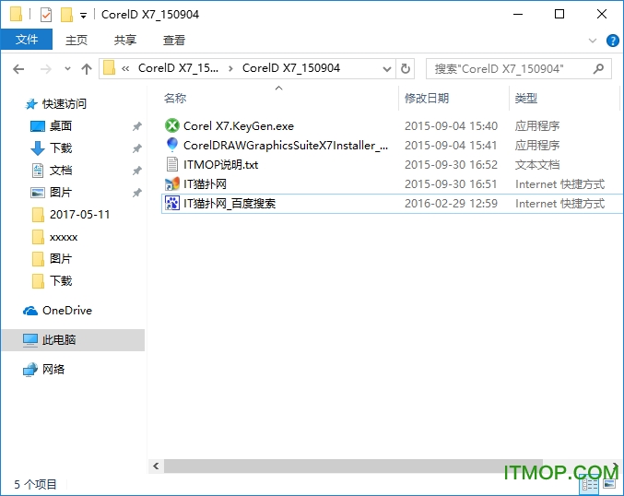
Task: Expand hidden breadcrumb path chevrons
Action: point(125,68)
